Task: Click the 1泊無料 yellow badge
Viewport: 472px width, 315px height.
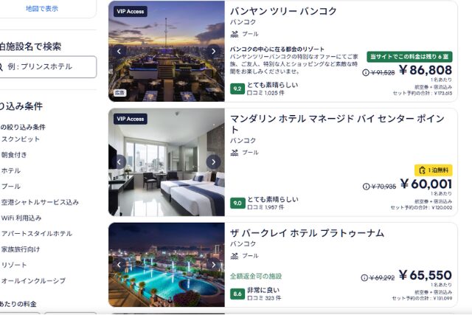Action: coord(434,170)
